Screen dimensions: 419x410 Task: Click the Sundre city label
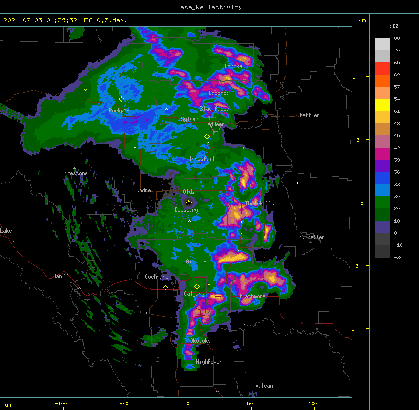(142, 190)
